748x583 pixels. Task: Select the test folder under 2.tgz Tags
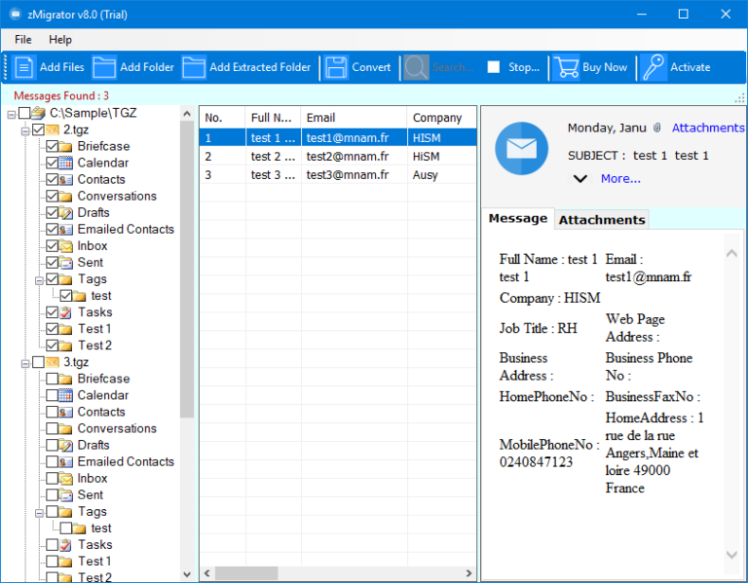101,296
